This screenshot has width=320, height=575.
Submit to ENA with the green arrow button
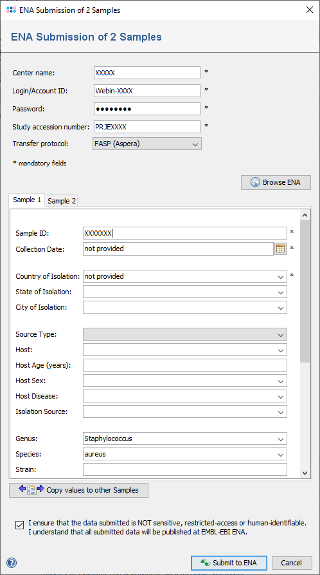click(x=229, y=563)
